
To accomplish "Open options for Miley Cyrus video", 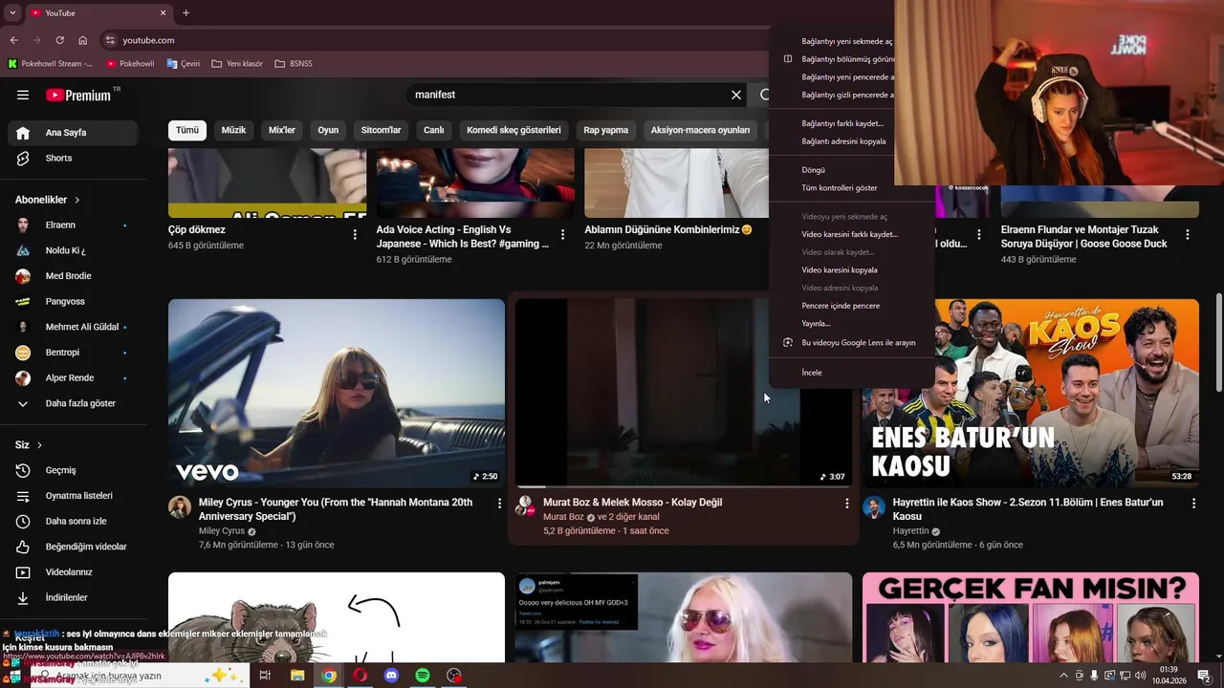I will [x=499, y=503].
